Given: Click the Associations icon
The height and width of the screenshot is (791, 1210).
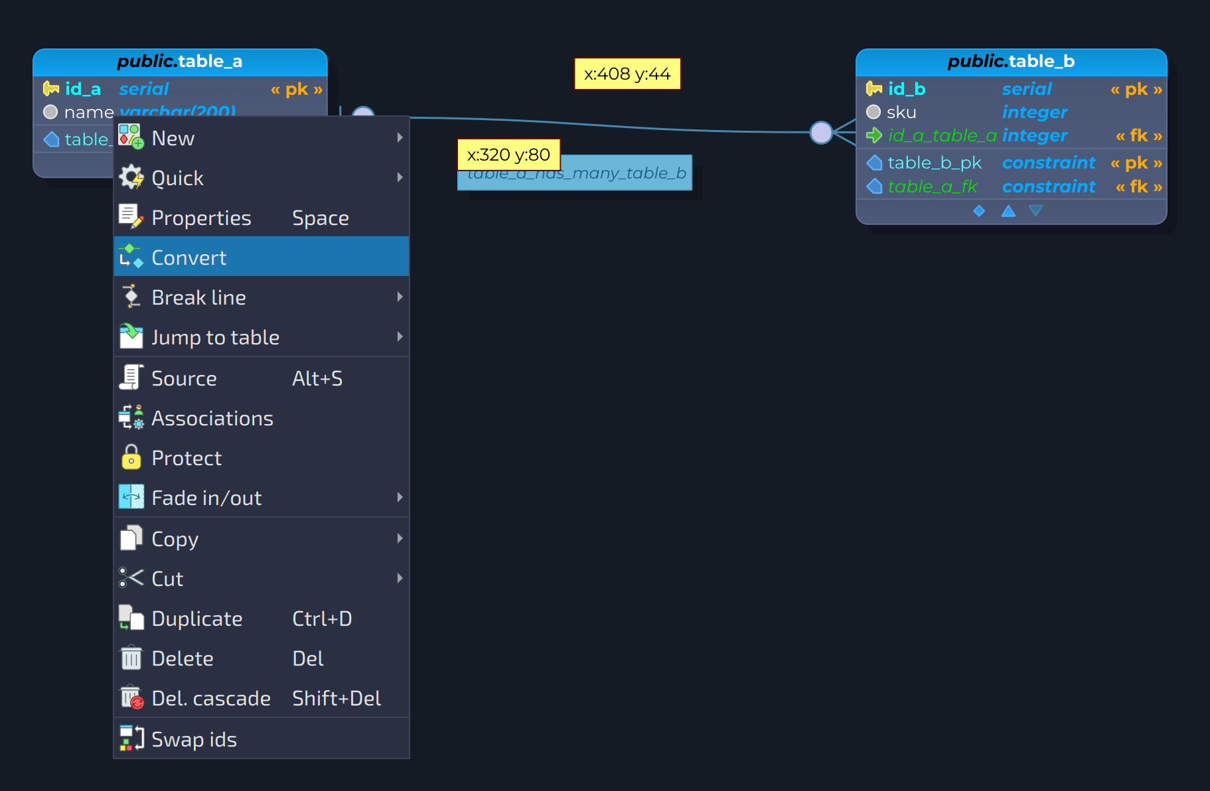Looking at the screenshot, I should point(131,417).
